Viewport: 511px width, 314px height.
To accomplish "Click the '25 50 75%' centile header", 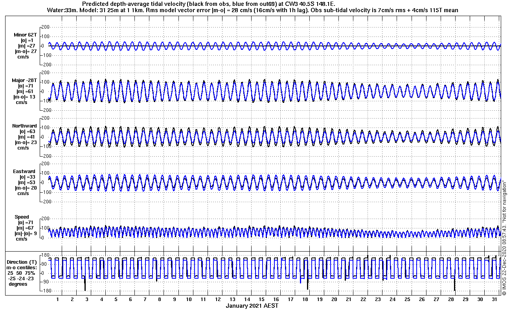I will 21,273.
